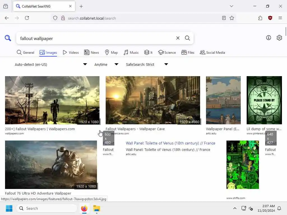This screenshot has width=287, height=215.
Task: Open the Please Stand By thumbnail
Action: click(264, 100)
